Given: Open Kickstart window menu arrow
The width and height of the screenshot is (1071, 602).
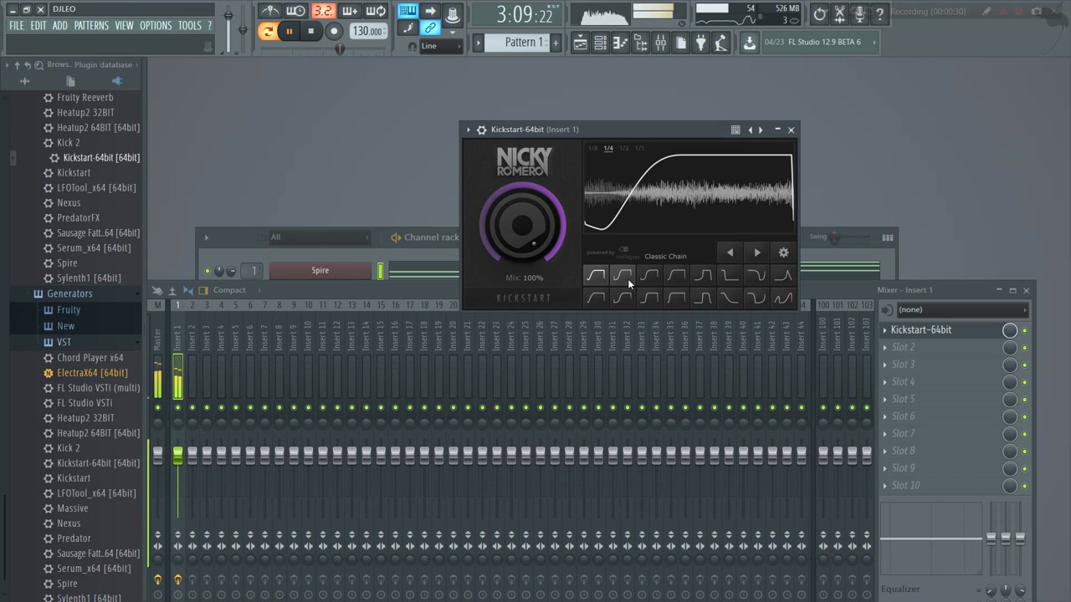Looking at the screenshot, I should (x=469, y=130).
